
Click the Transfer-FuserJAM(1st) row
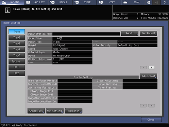(x=60, y=81)
